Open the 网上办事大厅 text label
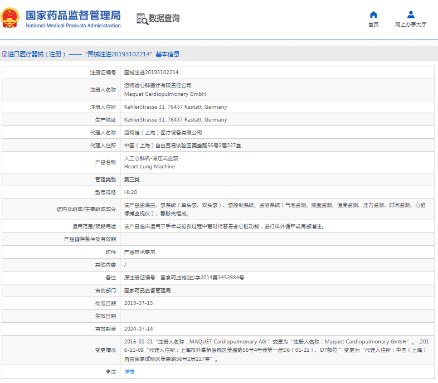This screenshot has height=383, width=438. (411, 25)
